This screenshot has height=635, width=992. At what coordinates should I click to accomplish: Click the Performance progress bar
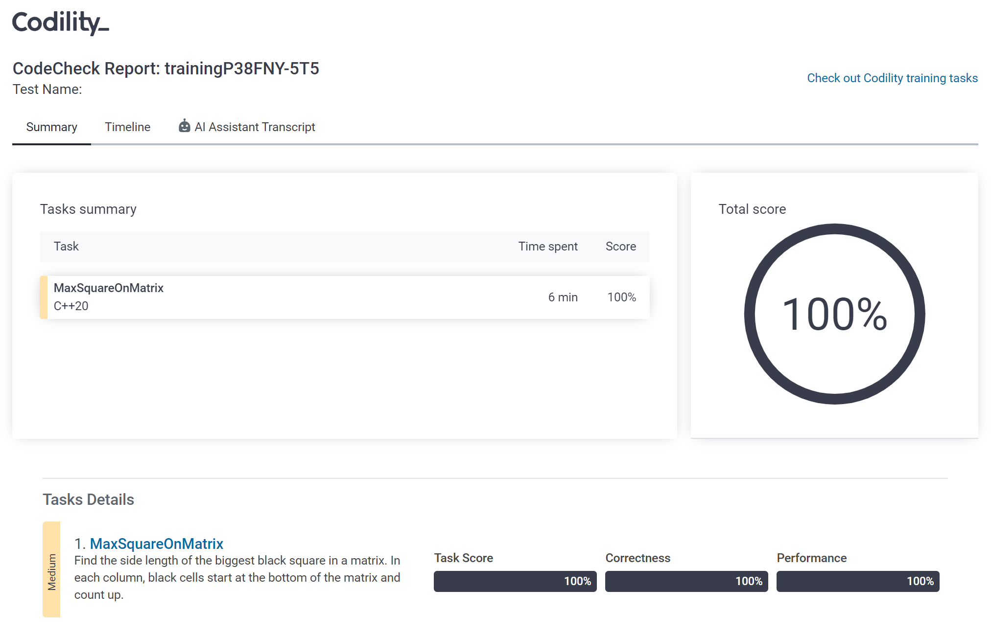[x=857, y=581]
